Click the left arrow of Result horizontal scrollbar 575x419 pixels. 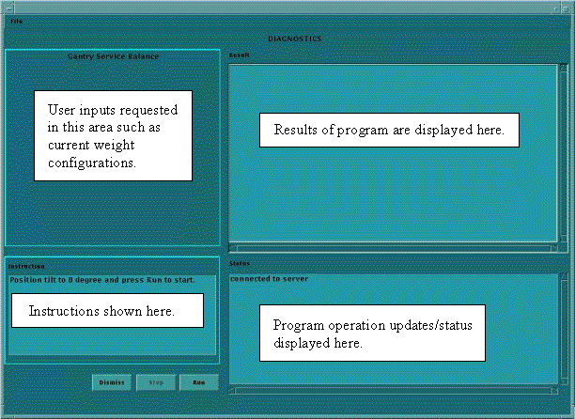coord(234,249)
